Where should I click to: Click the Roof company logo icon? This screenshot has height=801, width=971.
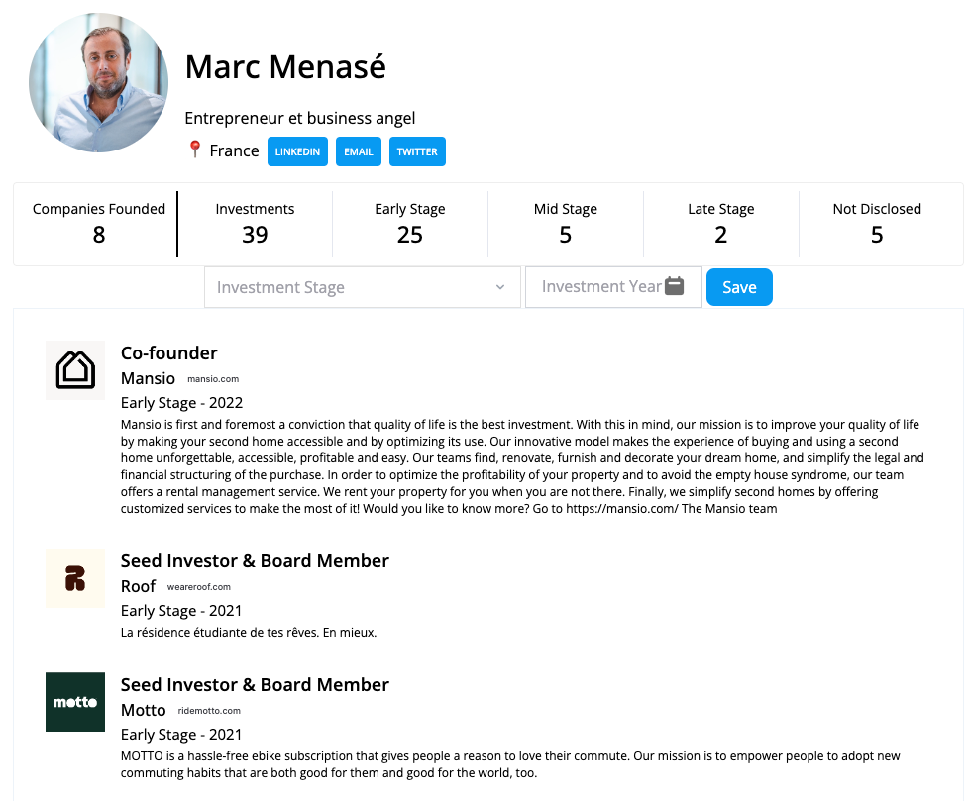pyautogui.click(x=75, y=578)
